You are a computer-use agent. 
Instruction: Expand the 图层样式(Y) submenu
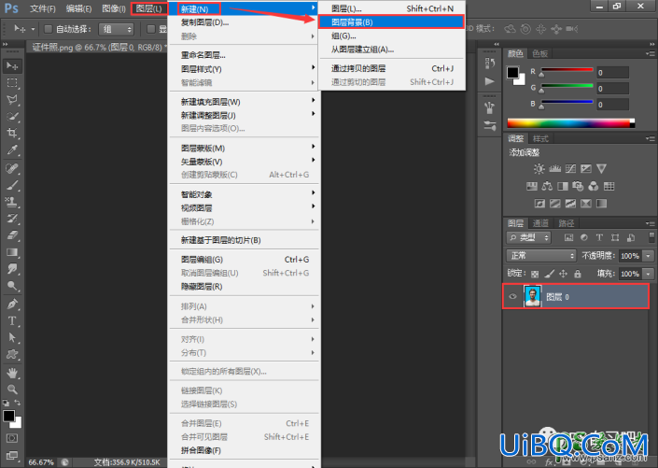coord(244,69)
